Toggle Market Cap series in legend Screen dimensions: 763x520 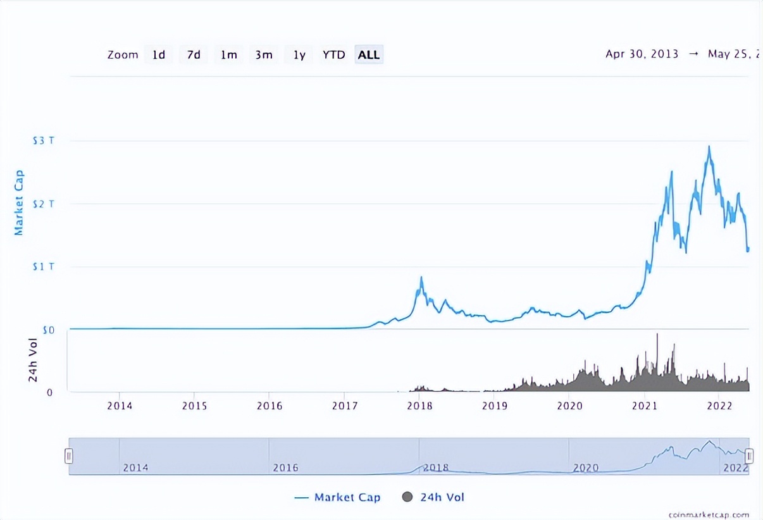[x=347, y=497]
